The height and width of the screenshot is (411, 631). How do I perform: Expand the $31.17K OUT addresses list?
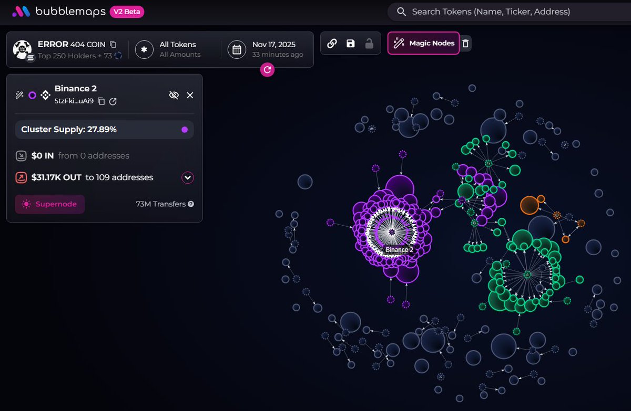click(188, 177)
